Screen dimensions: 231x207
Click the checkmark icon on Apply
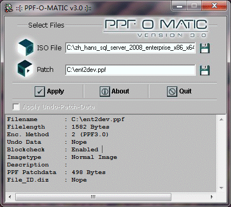click(40, 91)
